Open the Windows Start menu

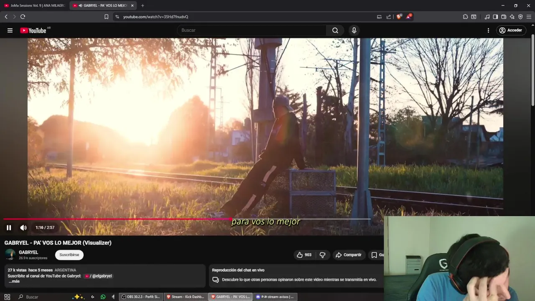pos(7,297)
